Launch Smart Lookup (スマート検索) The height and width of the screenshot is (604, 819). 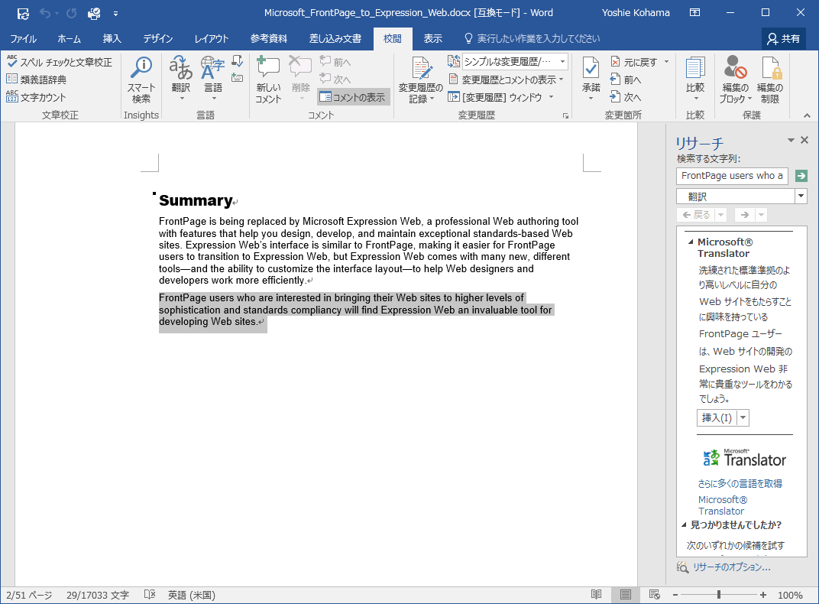coord(141,80)
